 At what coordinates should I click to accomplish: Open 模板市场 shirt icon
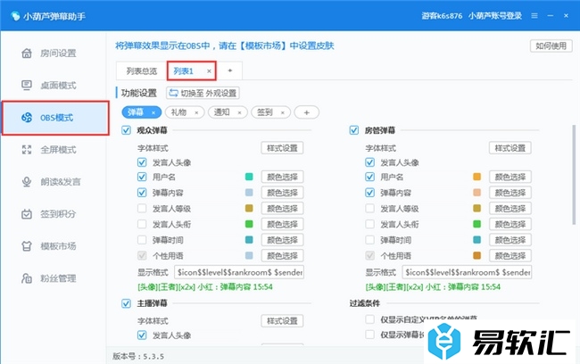coord(26,246)
